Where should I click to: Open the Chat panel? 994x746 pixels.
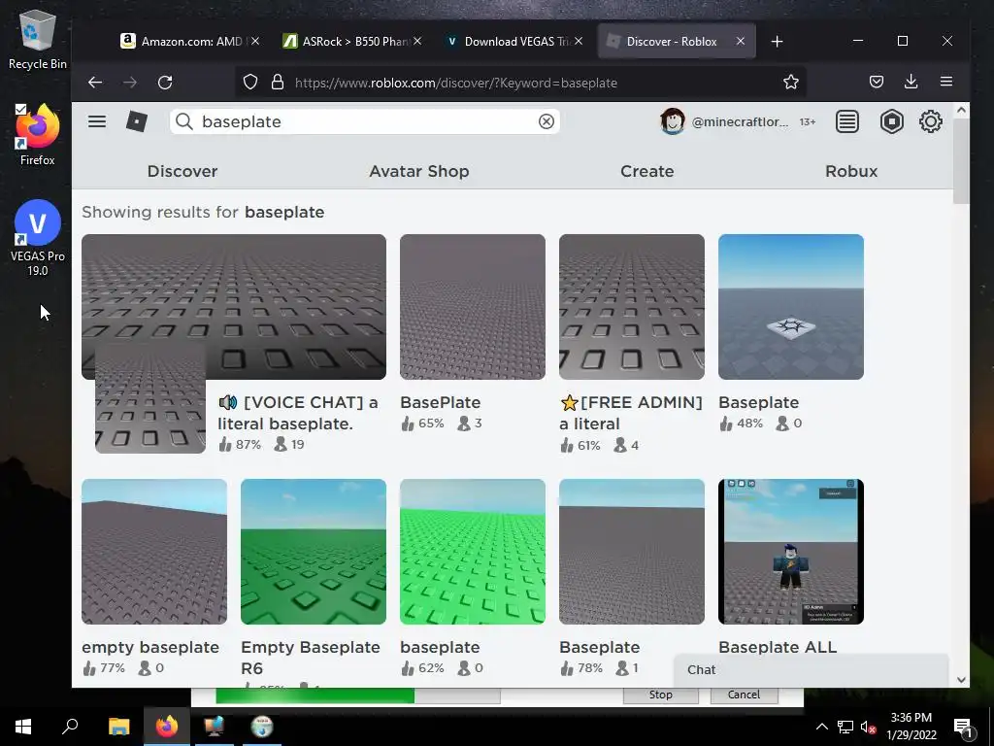click(811, 670)
